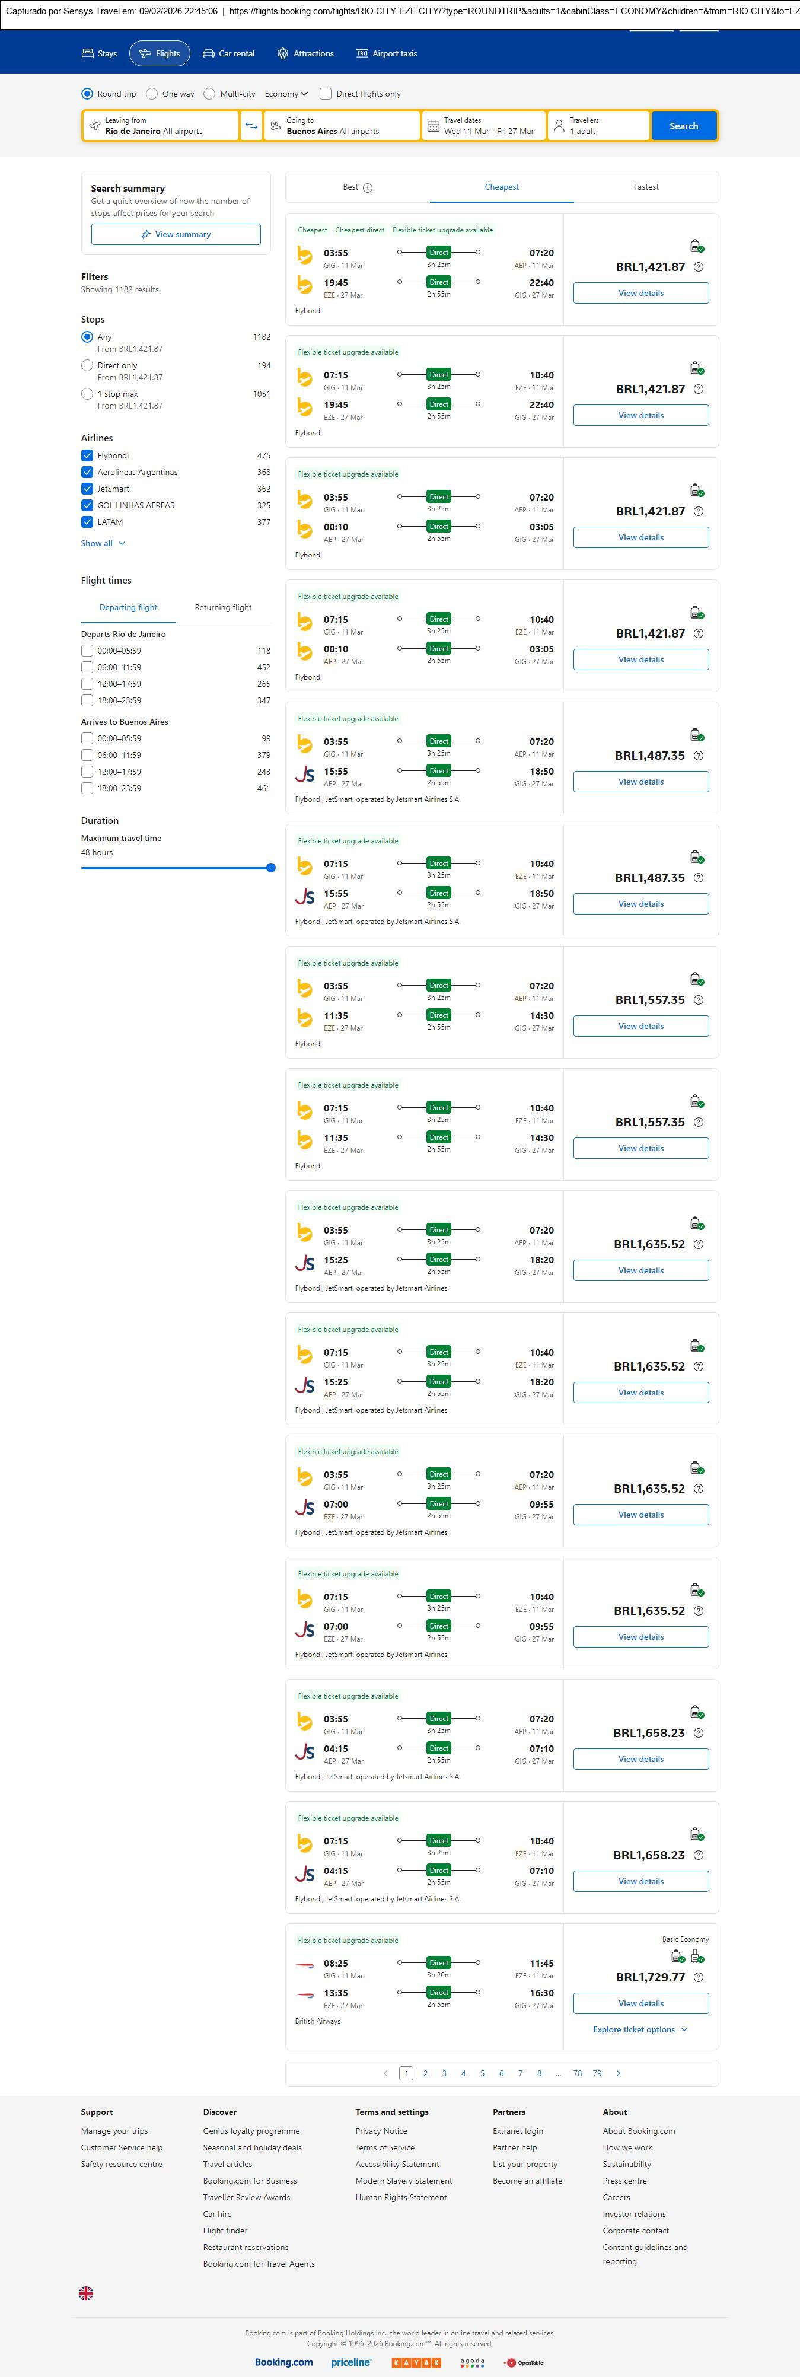This screenshot has width=800, height=2377.
Task: Uncheck the Flybondi airline filter
Action: point(88,456)
